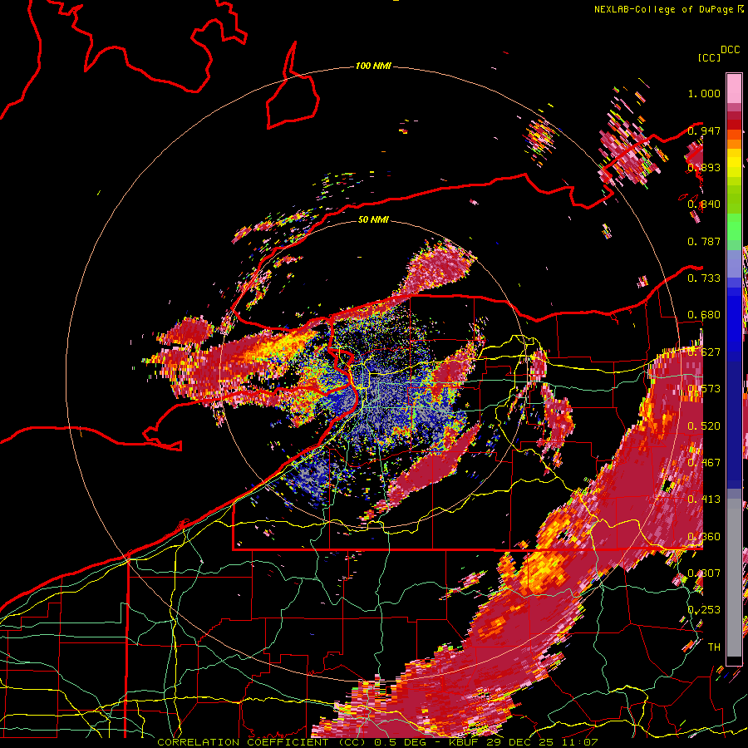Click the 100 NMI range ring label

pos(373,66)
